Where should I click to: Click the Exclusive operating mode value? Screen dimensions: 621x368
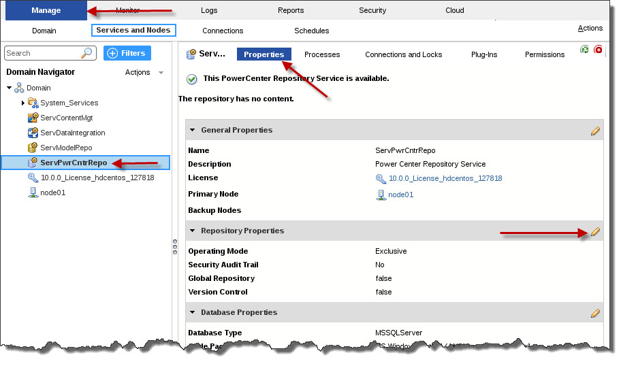[x=390, y=251]
